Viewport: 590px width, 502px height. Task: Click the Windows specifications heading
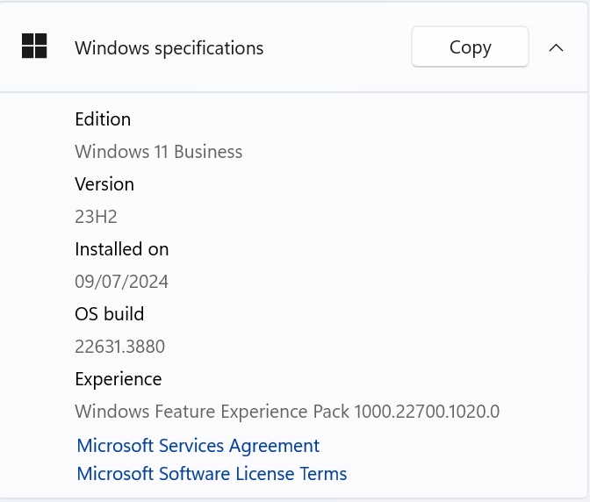169,48
